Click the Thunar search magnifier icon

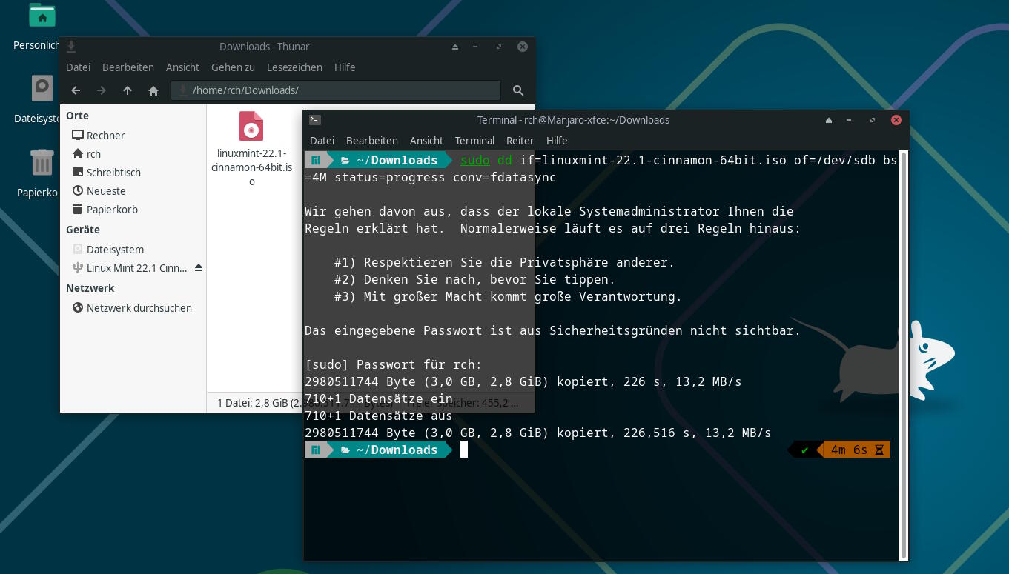click(x=518, y=90)
